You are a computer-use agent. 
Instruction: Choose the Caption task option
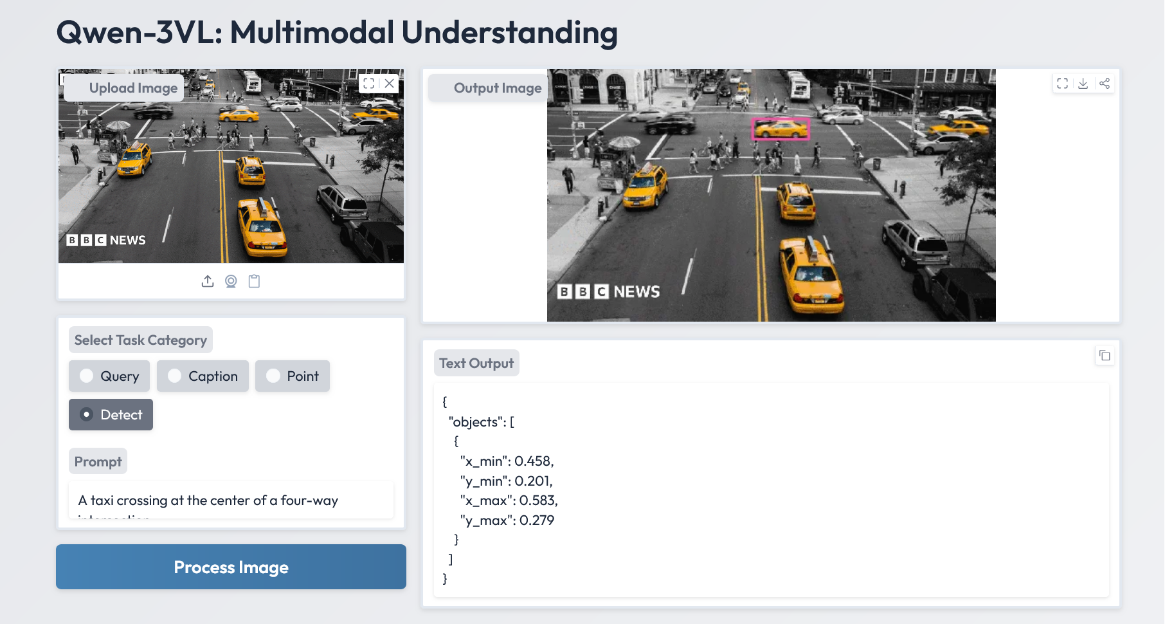click(x=203, y=376)
